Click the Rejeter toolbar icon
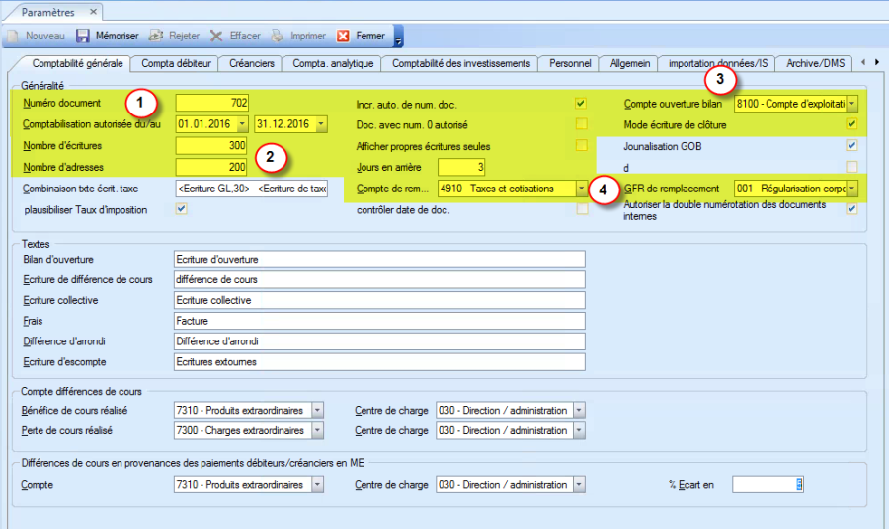This screenshot has height=529, width=889. [156, 36]
